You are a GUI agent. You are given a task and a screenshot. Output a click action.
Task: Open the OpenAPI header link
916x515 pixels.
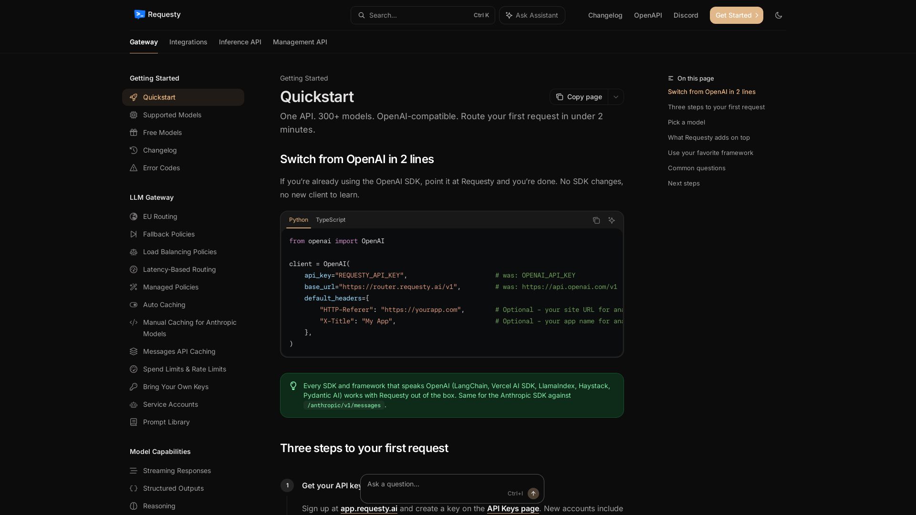648,15
